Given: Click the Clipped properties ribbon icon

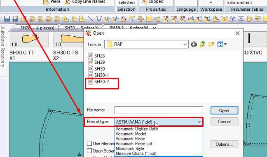Looking at the screenshot, I should click(x=144, y=2).
